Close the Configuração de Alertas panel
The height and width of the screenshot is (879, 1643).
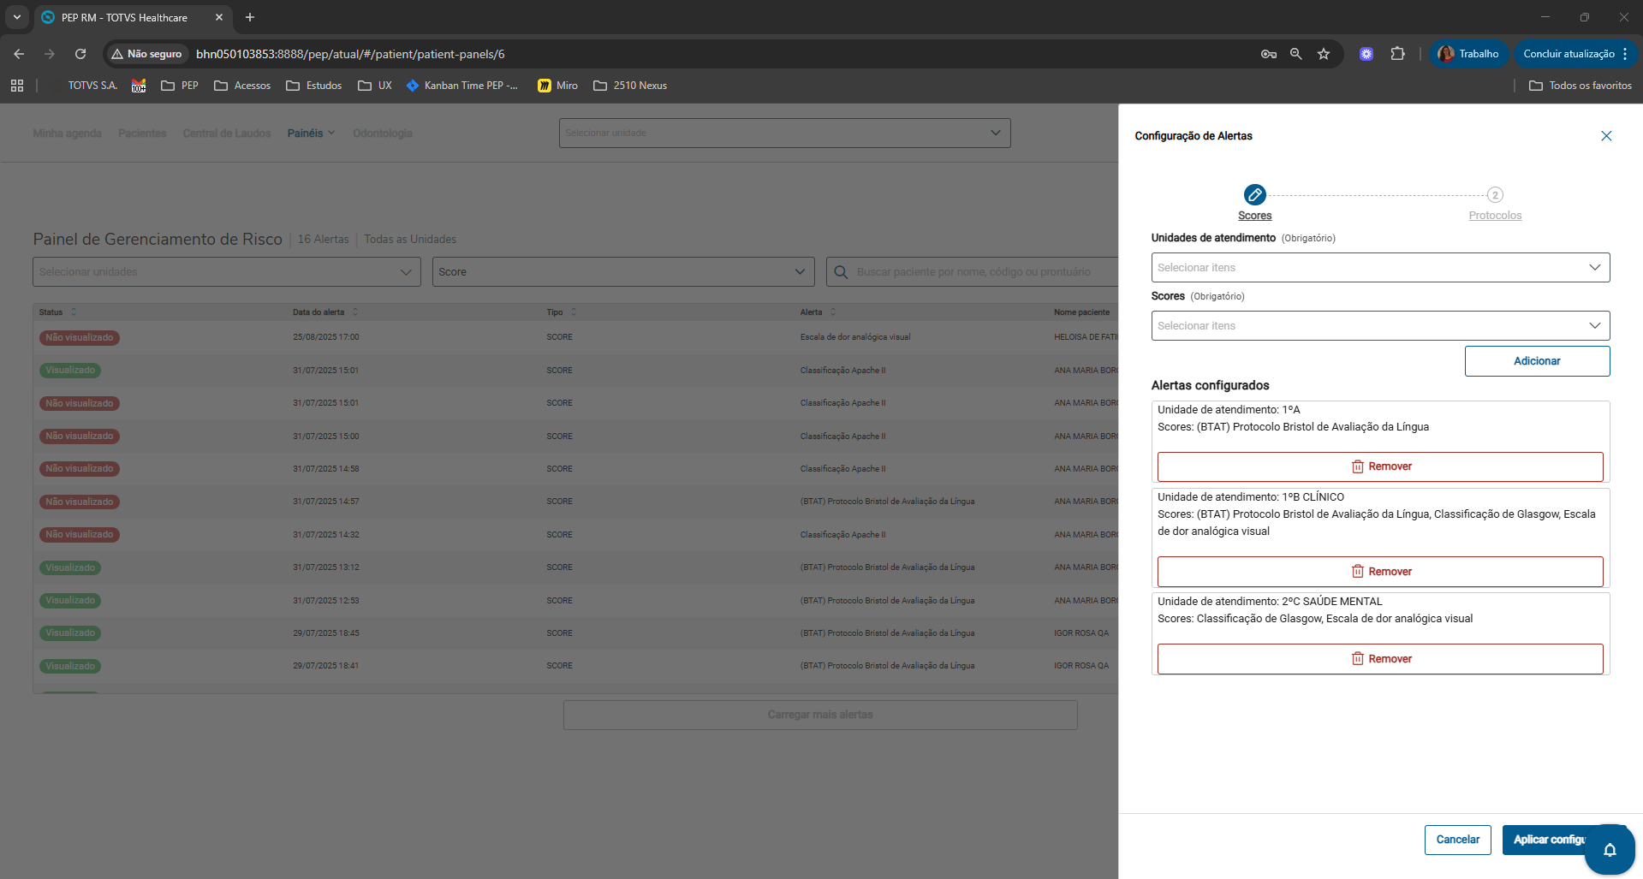[1606, 136]
